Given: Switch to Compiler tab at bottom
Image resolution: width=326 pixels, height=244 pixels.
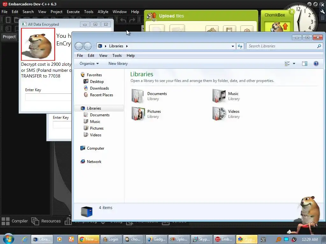Looking at the screenshot, I should [x=15, y=221].
